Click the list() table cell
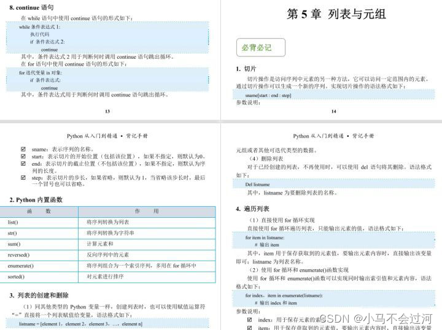The height and width of the screenshot is (330, 442). [x=39, y=223]
